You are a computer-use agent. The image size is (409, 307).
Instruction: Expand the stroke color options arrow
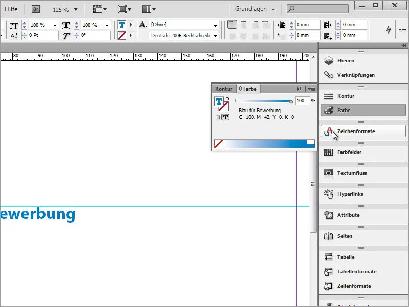pos(131,35)
